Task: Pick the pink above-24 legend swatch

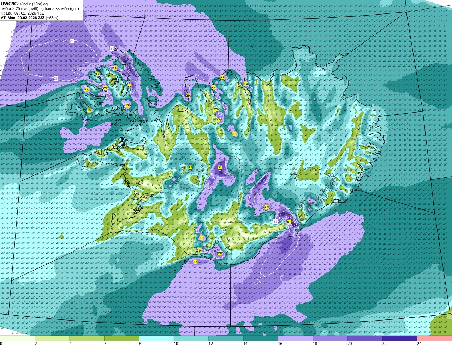Action: click(x=435, y=338)
